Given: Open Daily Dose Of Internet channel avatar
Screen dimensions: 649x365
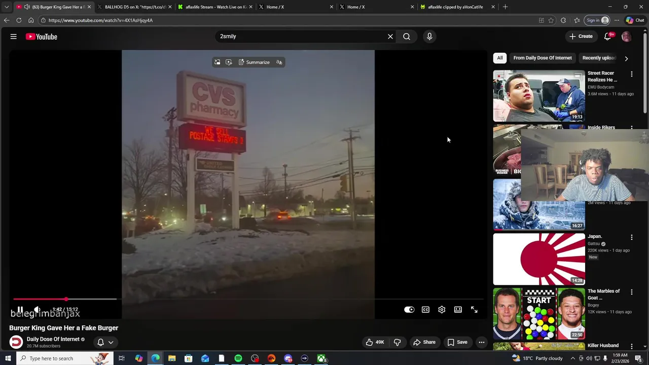Looking at the screenshot, I should tap(16, 342).
